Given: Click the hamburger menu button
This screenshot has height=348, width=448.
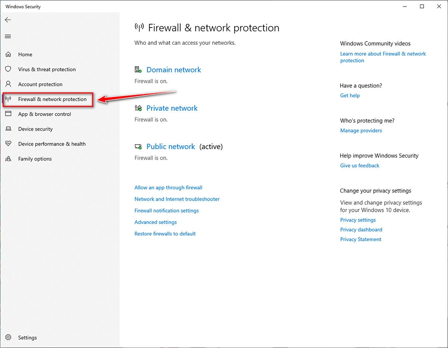Looking at the screenshot, I should pos(7,36).
